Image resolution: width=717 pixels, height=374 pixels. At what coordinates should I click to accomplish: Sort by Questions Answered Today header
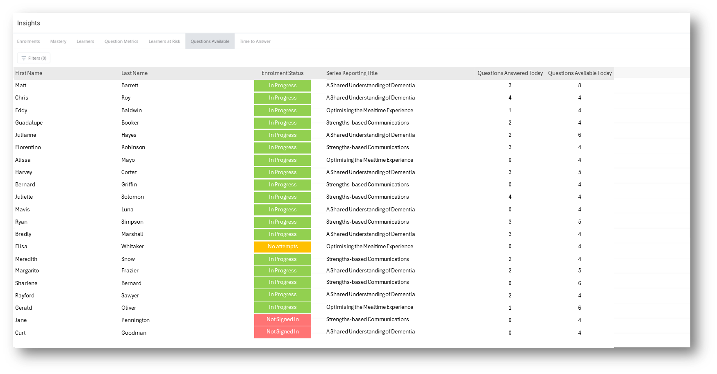pyautogui.click(x=510, y=73)
